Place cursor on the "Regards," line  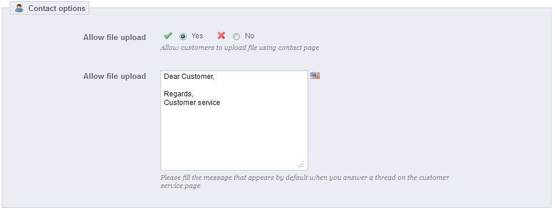pos(179,94)
